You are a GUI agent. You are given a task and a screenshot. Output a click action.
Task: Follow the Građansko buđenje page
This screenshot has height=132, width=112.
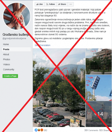[50, 4]
